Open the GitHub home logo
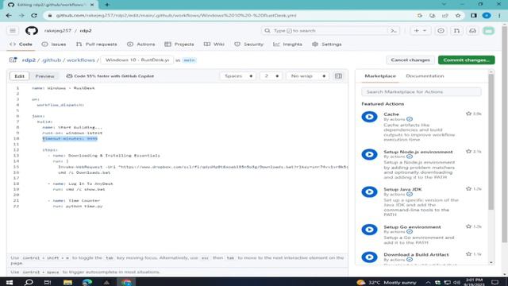This screenshot has height=286, width=508. [32, 31]
